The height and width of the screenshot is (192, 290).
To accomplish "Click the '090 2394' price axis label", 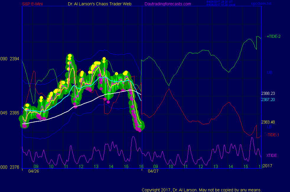I will [x=10, y=59].
